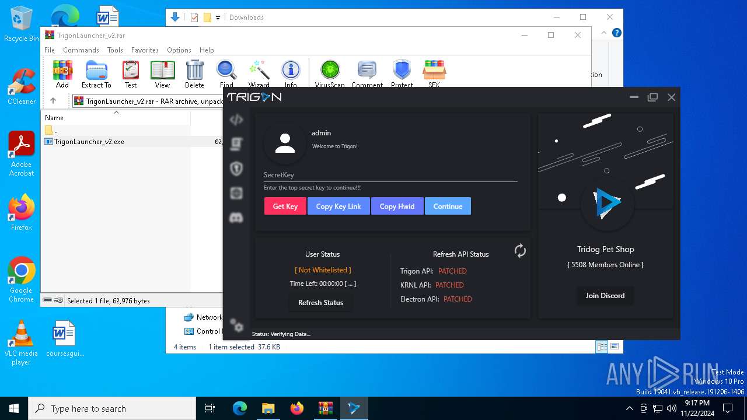Click 'Tridog Pet Shop' server name
The image size is (747, 420).
[x=605, y=249]
